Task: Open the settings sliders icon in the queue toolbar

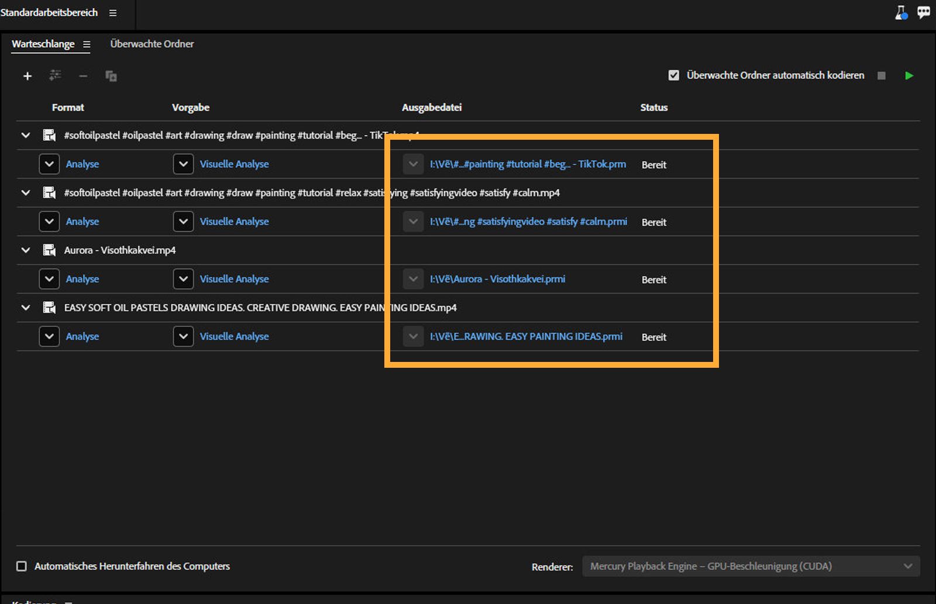Action: 55,75
